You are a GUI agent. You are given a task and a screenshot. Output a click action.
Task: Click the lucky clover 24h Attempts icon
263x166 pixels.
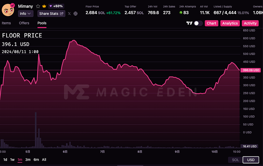click(x=181, y=13)
